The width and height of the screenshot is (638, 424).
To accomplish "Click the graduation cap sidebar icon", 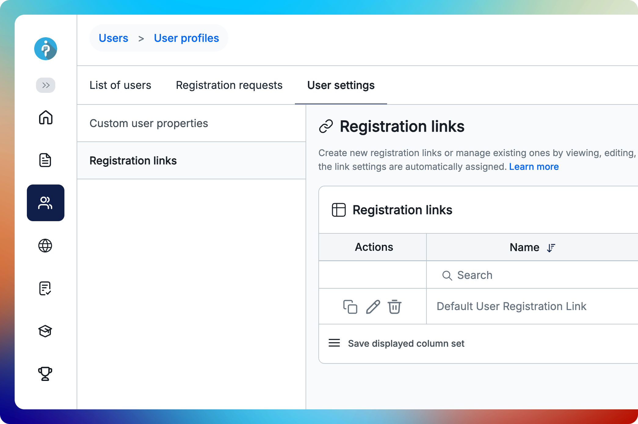I will (x=45, y=331).
